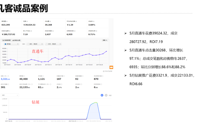Click the blue 3,321 spend value
The height and width of the screenshot is (125, 198).
pos(5,79)
